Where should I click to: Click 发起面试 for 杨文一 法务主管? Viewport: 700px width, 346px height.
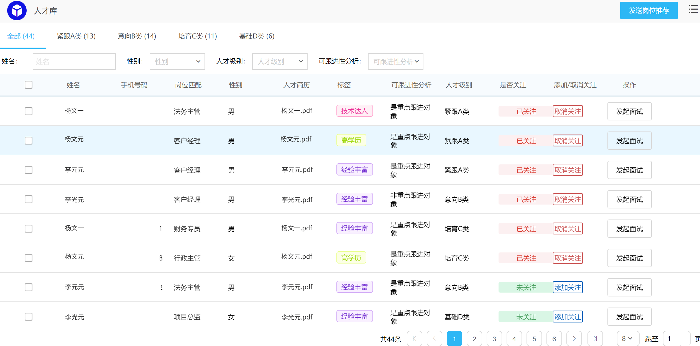pos(630,111)
